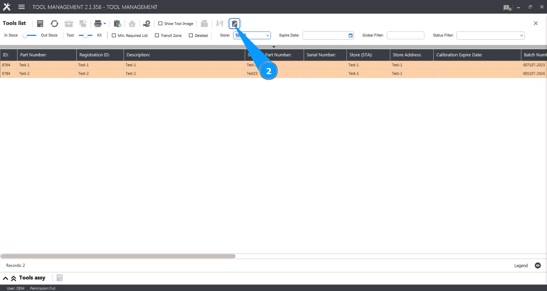This screenshot has width=547, height=291.
Task: Expand Tools assy fully with double chevron
Action: click(x=13, y=278)
